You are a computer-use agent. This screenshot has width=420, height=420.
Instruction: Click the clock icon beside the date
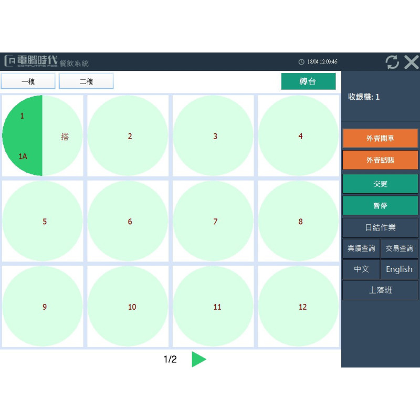click(301, 62)
